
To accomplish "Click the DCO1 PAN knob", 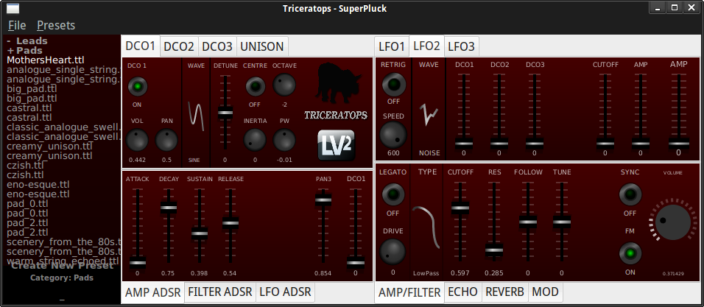I will (x=166, y=141).
